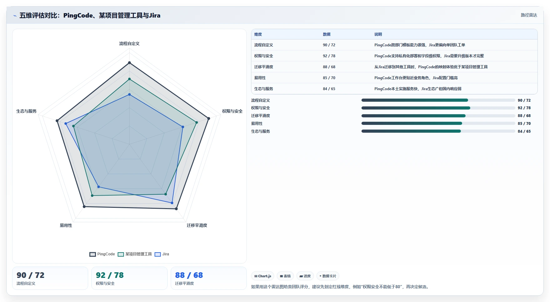Click the 生态与服务 progress bar

click(x=438, y=131)
